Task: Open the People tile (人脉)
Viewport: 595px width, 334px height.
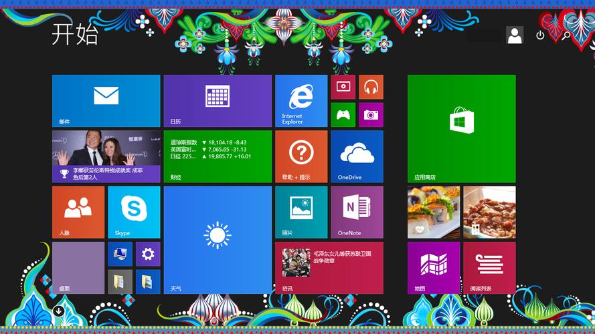Action: (78, 212)
